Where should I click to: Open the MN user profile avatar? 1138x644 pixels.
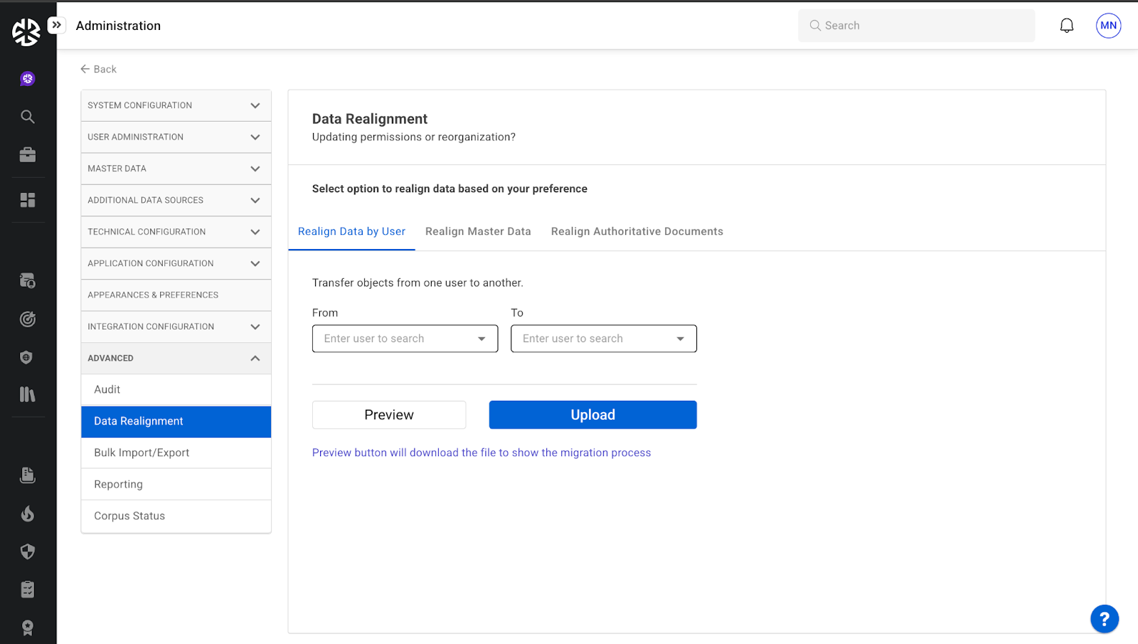(x=1108, y=26)
